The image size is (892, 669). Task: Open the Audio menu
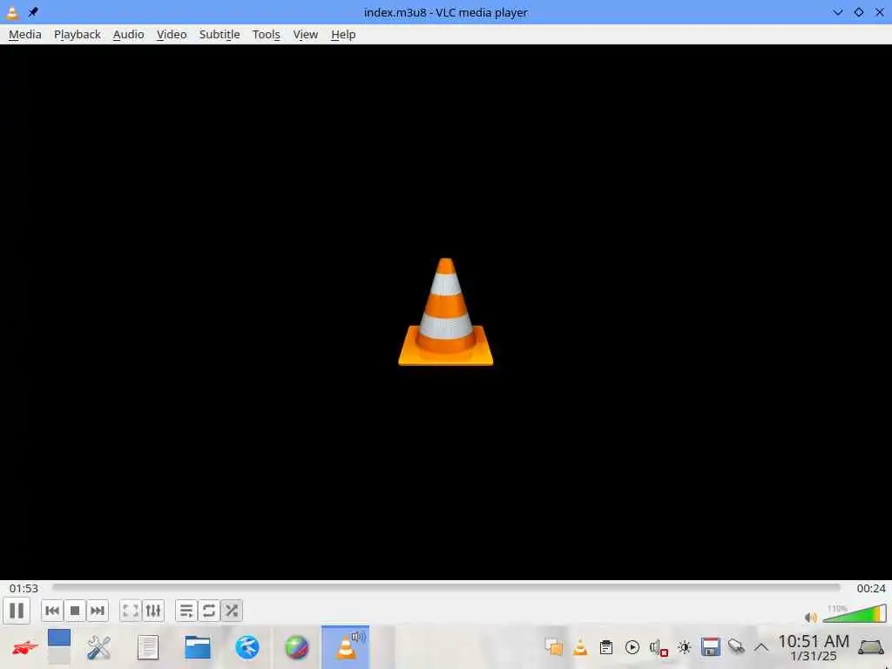(x=129, y=35)
